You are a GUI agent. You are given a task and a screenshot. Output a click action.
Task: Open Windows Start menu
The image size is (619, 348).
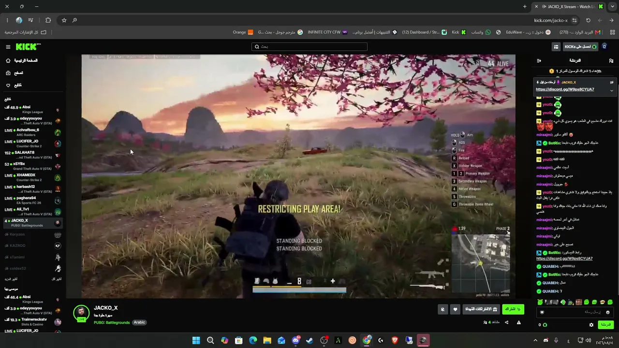196,340
